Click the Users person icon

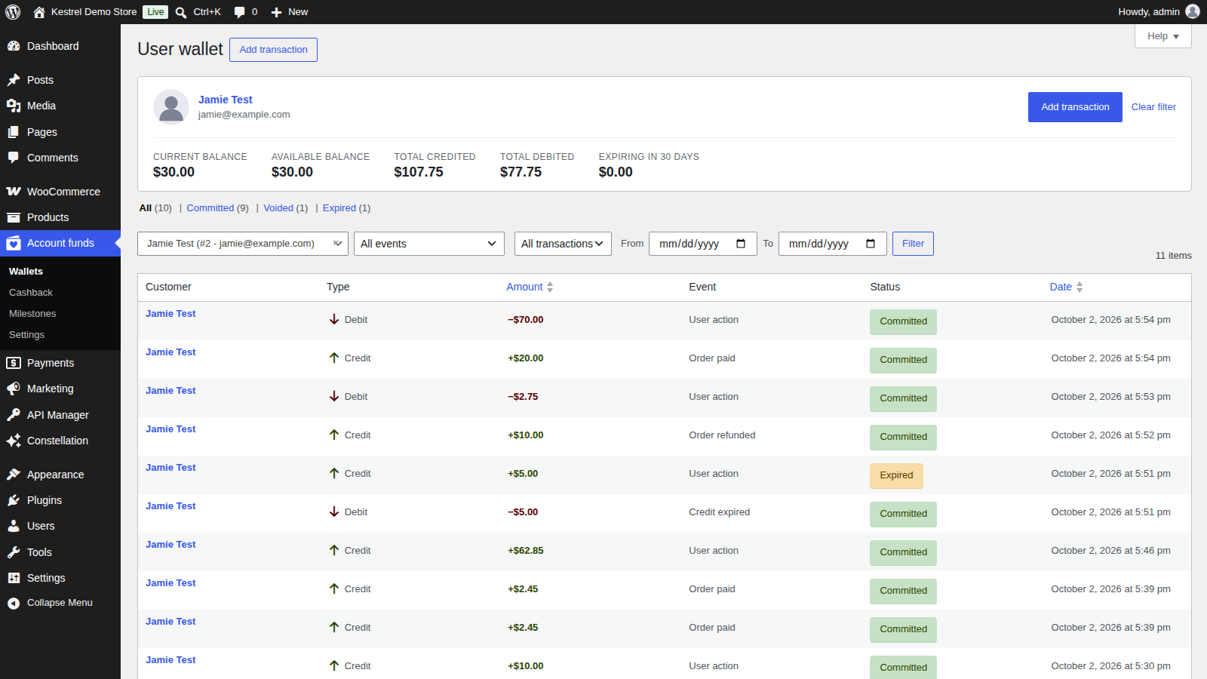(x=14, y=526)
